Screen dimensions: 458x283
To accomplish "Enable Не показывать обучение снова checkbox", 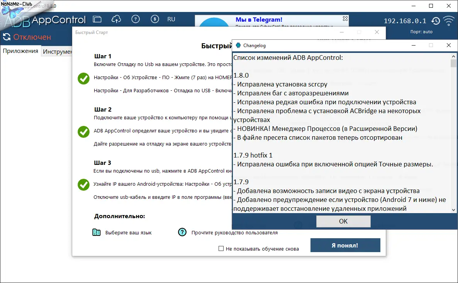I will click(221, 249).
